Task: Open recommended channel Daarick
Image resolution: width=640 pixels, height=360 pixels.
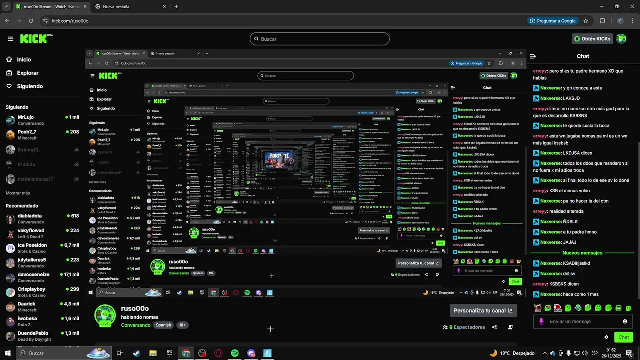Action: (x=42, y=306)
